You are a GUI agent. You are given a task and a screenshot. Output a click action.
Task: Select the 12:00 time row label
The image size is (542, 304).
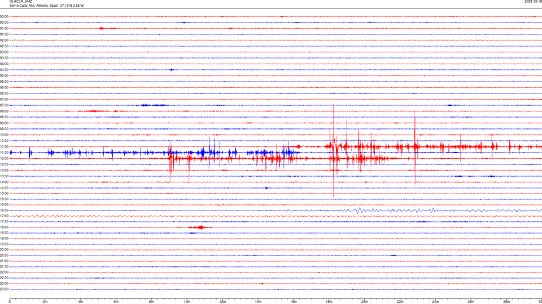click(x=4, y=158)
